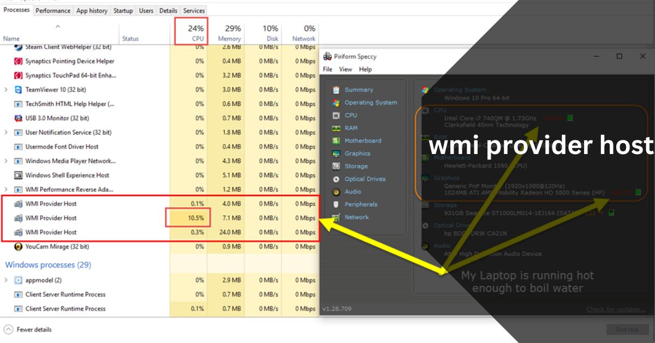The image size is (655, 343).
Task: Expand the TeamViewer 10 process group
Action: click(6, 90)
